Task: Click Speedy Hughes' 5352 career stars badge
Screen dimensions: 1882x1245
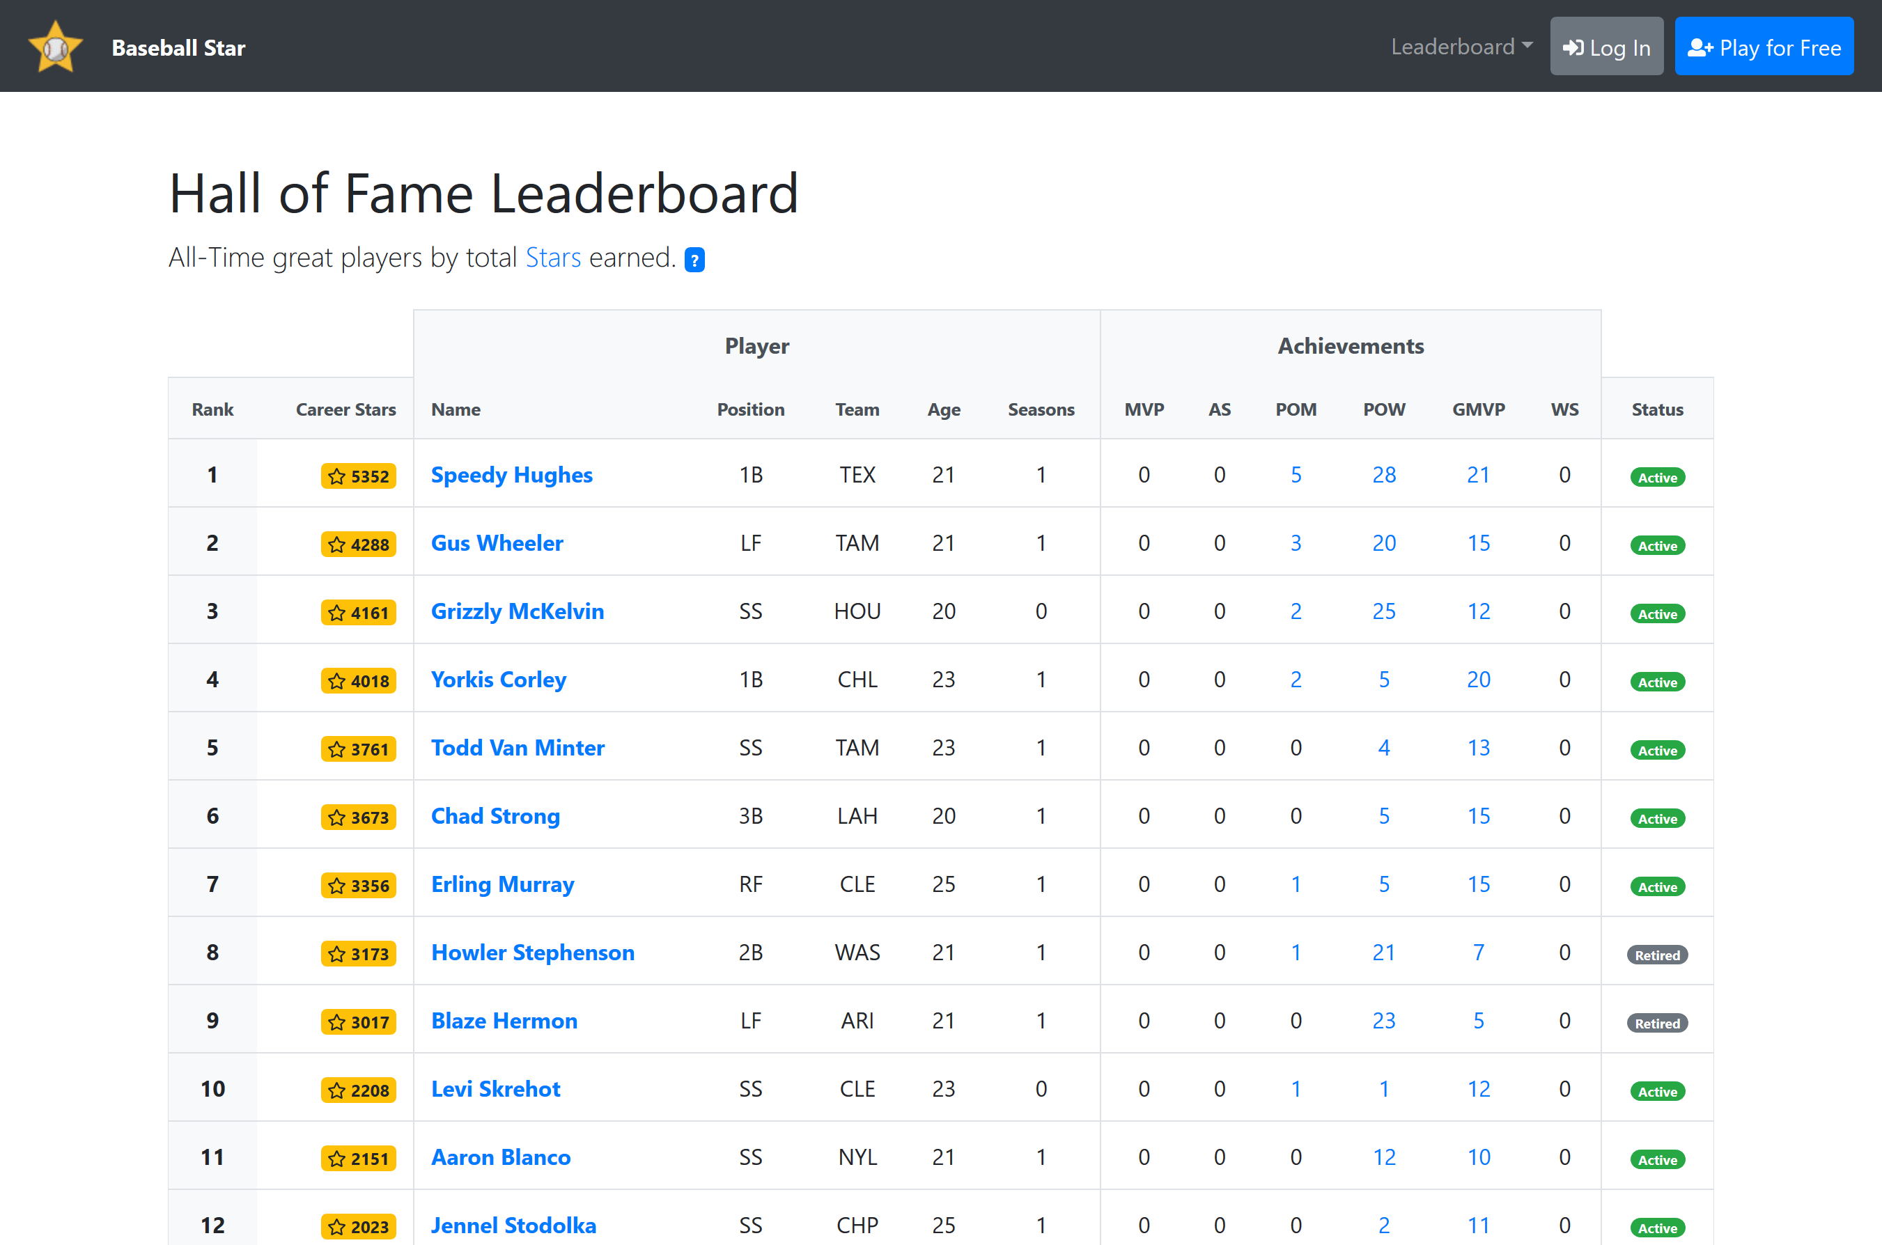Action: click(x=358, y=476)
